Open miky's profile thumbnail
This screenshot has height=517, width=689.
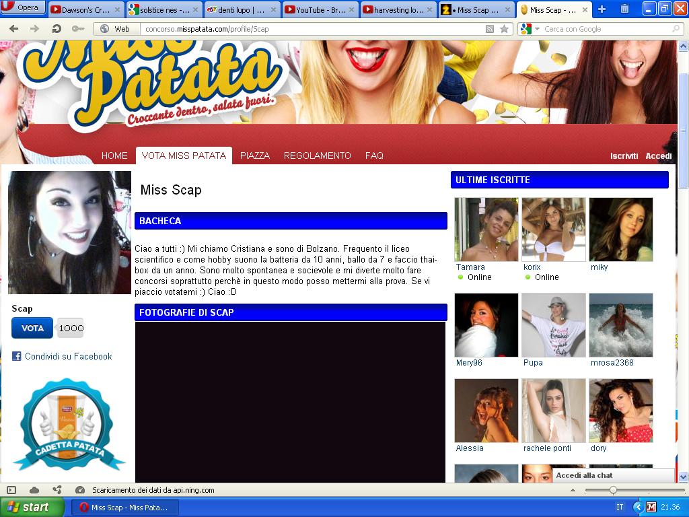621,230
